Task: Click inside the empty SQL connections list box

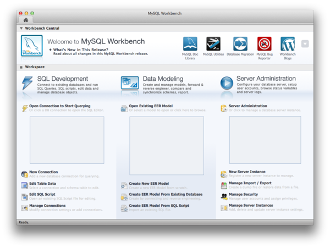Action: (x=67, y=140)
